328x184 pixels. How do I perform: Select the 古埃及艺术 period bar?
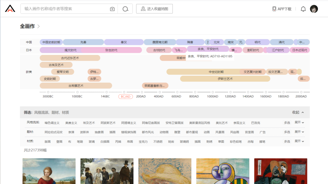pyautogui.click(x=56, y=65)
